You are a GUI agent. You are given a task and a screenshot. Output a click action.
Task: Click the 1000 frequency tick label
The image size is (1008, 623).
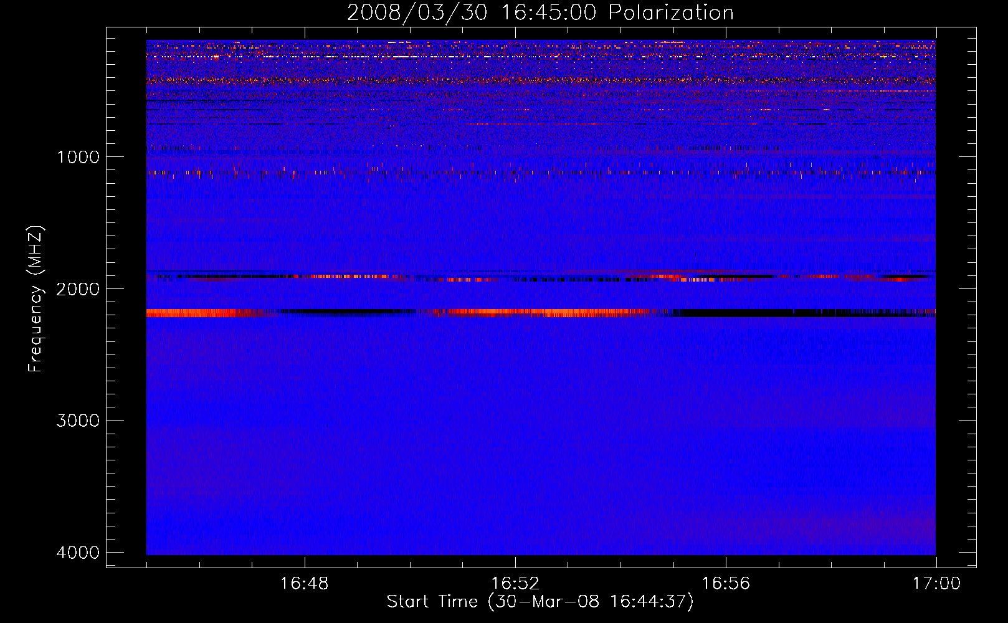click(78, 157)
